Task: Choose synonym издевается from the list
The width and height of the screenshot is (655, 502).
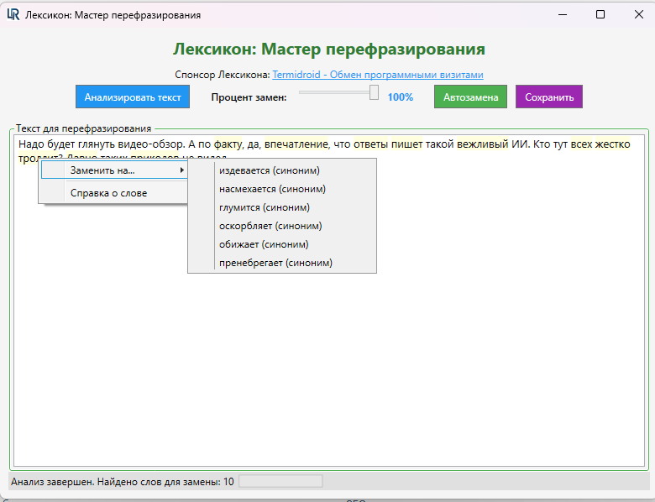Action: (x=269, y=170)
